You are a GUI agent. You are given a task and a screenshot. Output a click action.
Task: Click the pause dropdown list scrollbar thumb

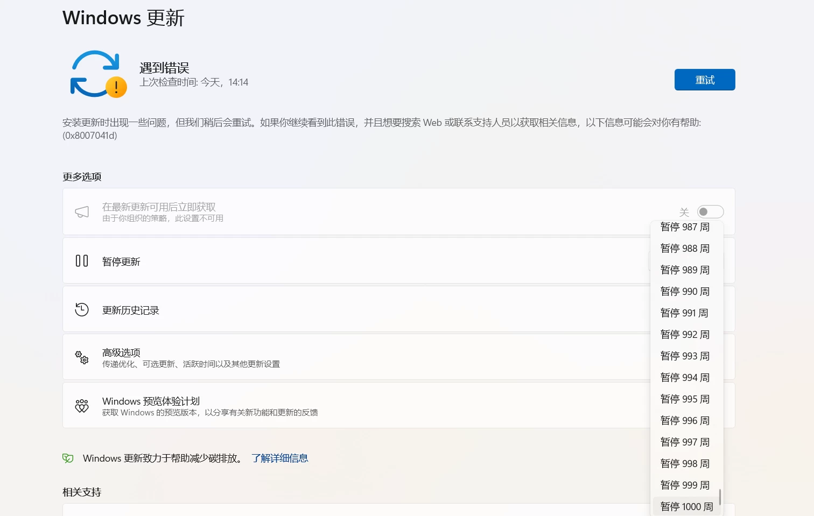(720, 497)
